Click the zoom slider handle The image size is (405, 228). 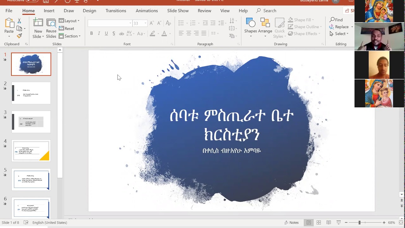pyautogui.click(x=359, y=223)
